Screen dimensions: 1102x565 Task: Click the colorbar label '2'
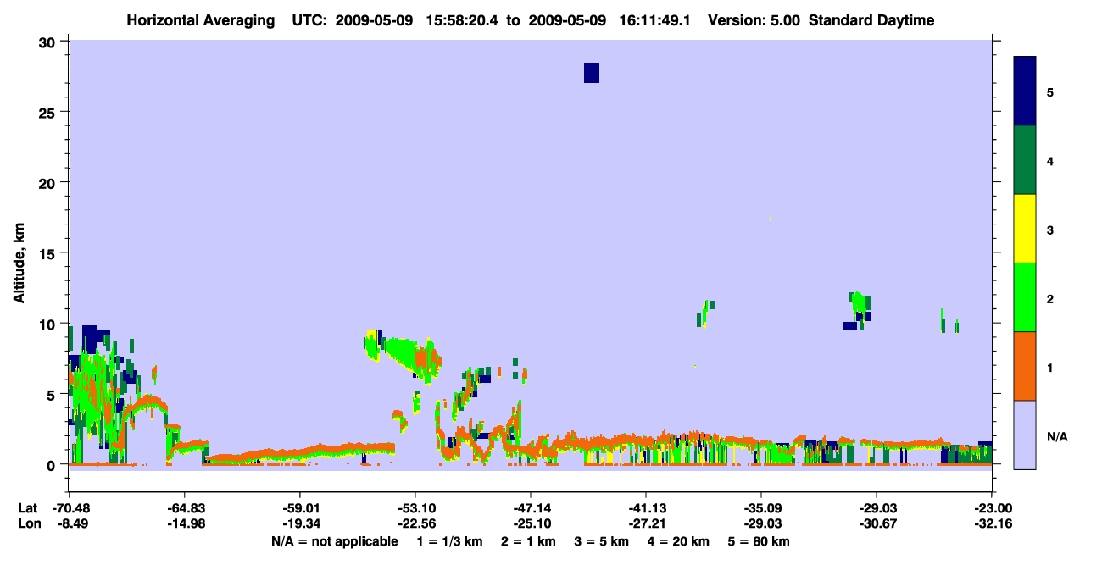(1050, 298)
